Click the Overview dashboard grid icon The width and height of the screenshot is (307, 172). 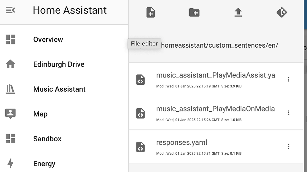click(10, 39)
